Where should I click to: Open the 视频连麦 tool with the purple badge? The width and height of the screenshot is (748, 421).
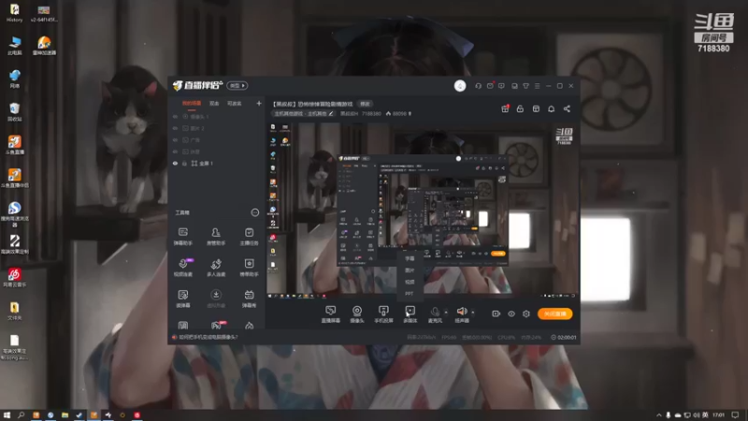coord(183,268)
